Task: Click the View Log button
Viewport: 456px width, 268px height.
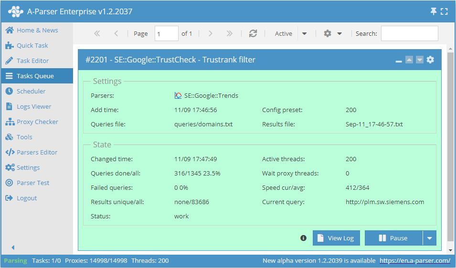Action: click(x=336, y=238)
